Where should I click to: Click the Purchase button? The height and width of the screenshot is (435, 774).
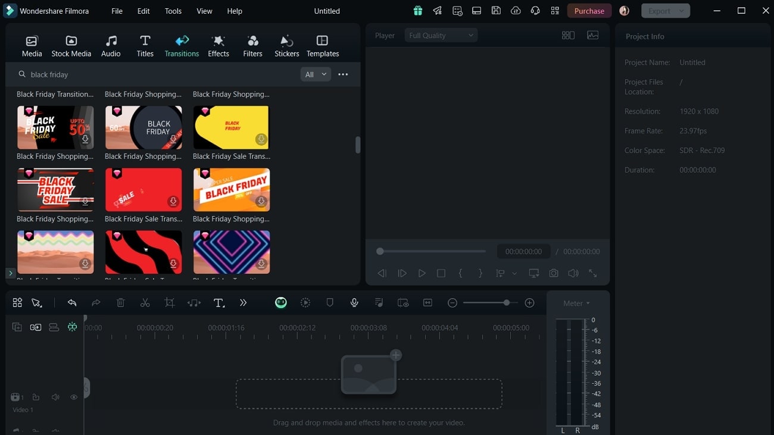(589, 11)
